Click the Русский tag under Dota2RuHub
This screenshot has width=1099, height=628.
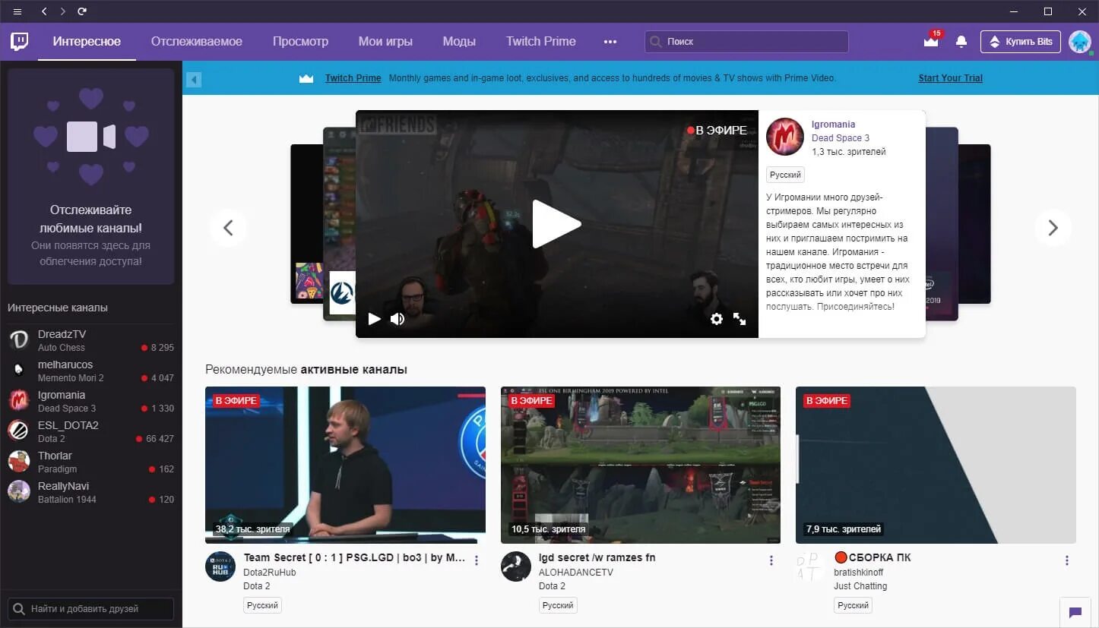[262, 605]
